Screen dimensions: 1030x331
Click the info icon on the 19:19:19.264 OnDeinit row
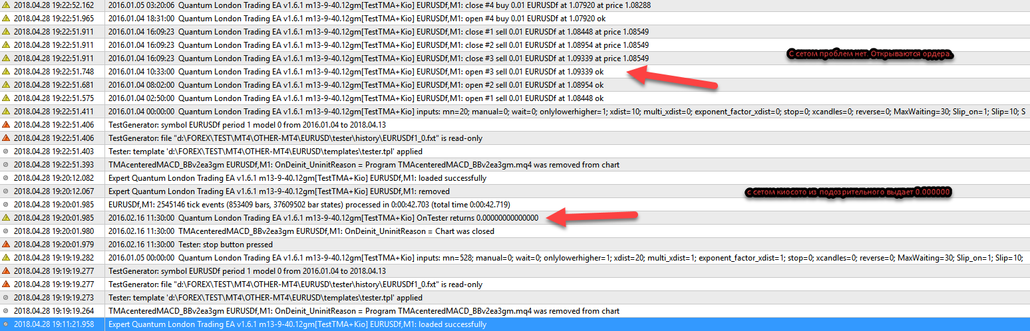pyautogui.click(x=6, y=310)
